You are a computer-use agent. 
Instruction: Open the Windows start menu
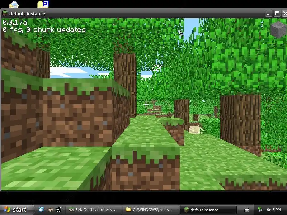pos(17,210)
